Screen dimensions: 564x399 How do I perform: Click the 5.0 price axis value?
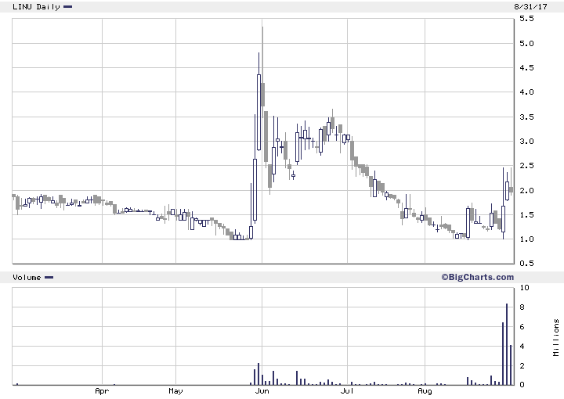coord(526,44)
